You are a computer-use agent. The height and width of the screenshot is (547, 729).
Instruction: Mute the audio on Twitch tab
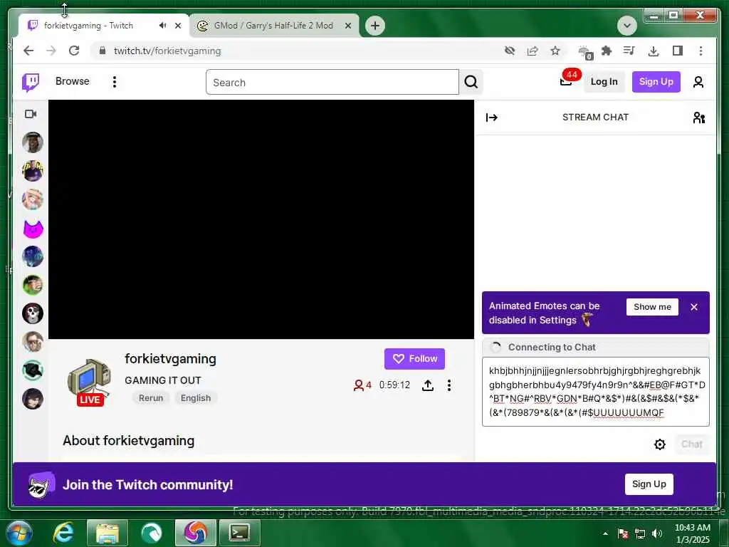(162, 26)
